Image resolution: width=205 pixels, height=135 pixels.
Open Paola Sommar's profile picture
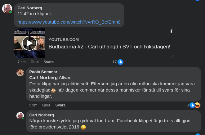pos(20,73)
